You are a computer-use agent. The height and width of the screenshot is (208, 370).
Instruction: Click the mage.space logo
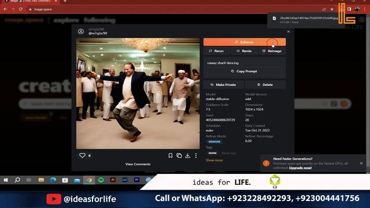coord(24,20)
